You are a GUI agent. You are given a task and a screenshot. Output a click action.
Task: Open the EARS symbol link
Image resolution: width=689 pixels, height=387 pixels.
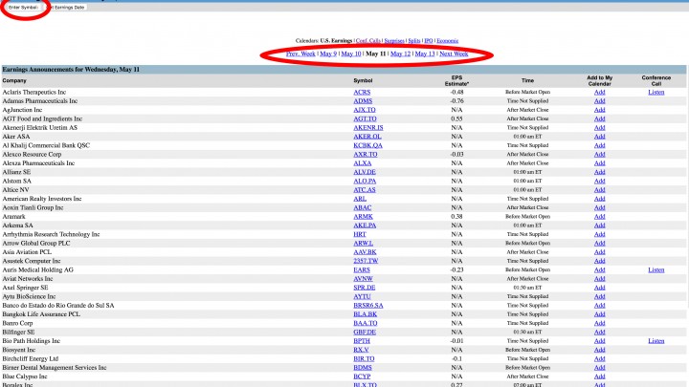362,269
